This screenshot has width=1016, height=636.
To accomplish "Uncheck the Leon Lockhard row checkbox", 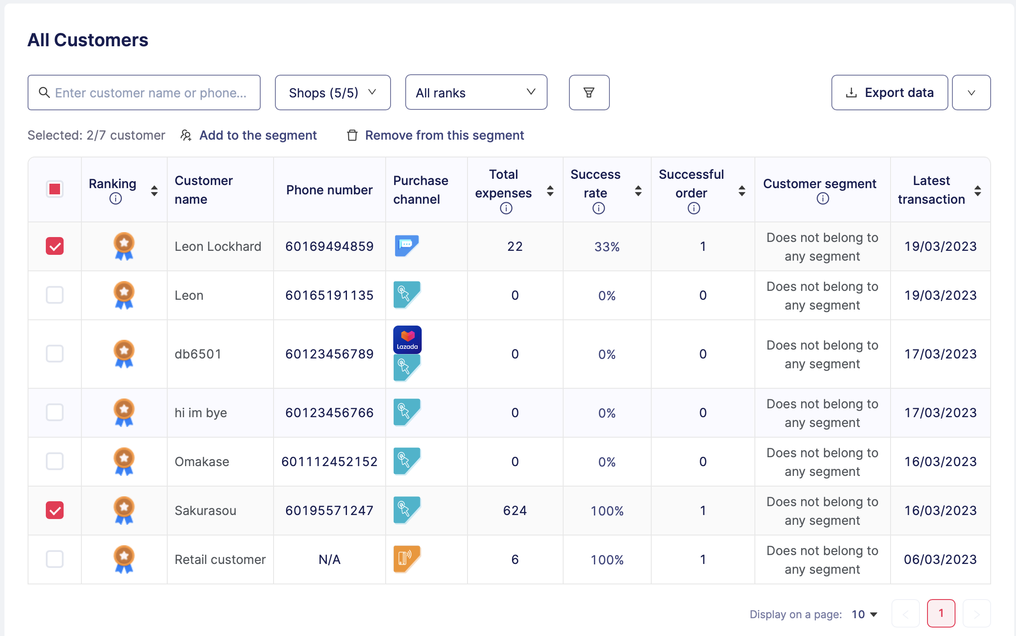I will [x=55, y=246].
